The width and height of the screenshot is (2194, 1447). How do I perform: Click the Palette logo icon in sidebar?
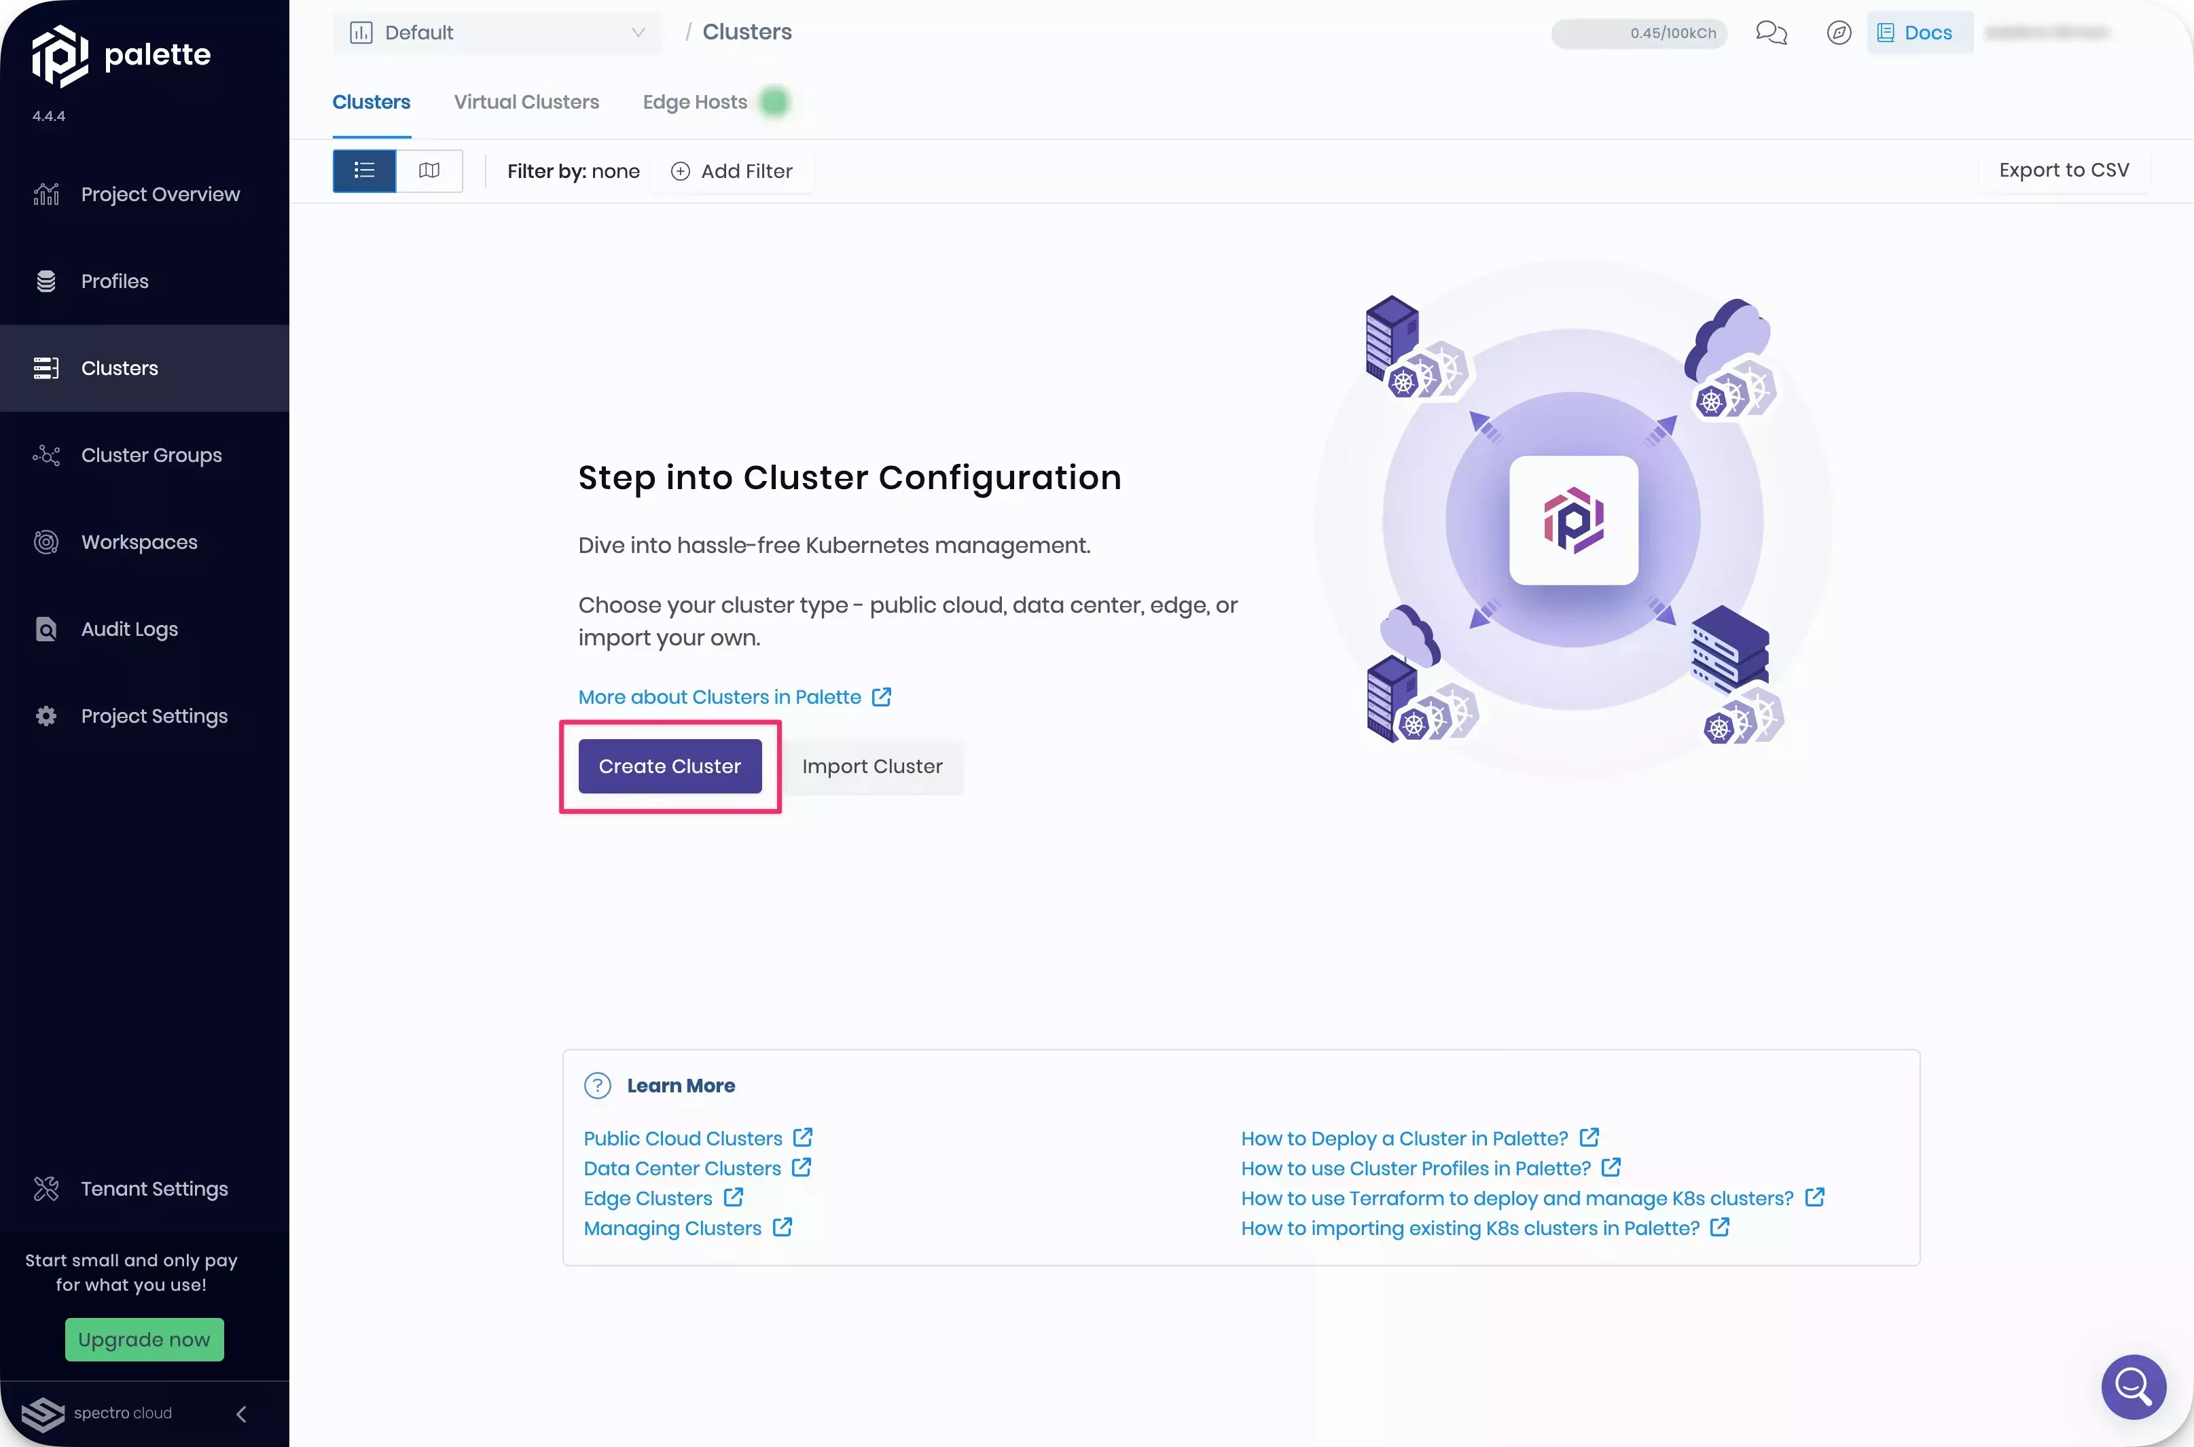coord(58,52)
